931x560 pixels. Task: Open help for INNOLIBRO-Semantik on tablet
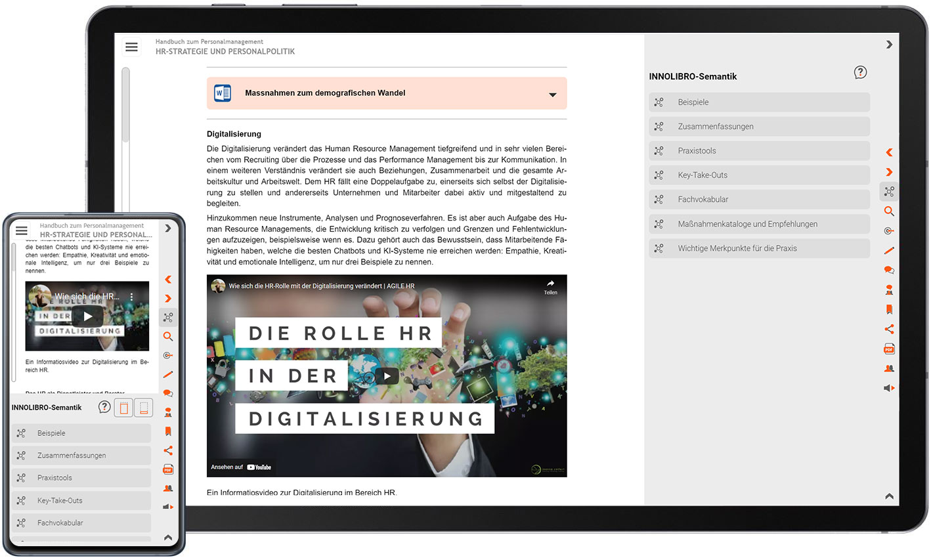point(860,72)
